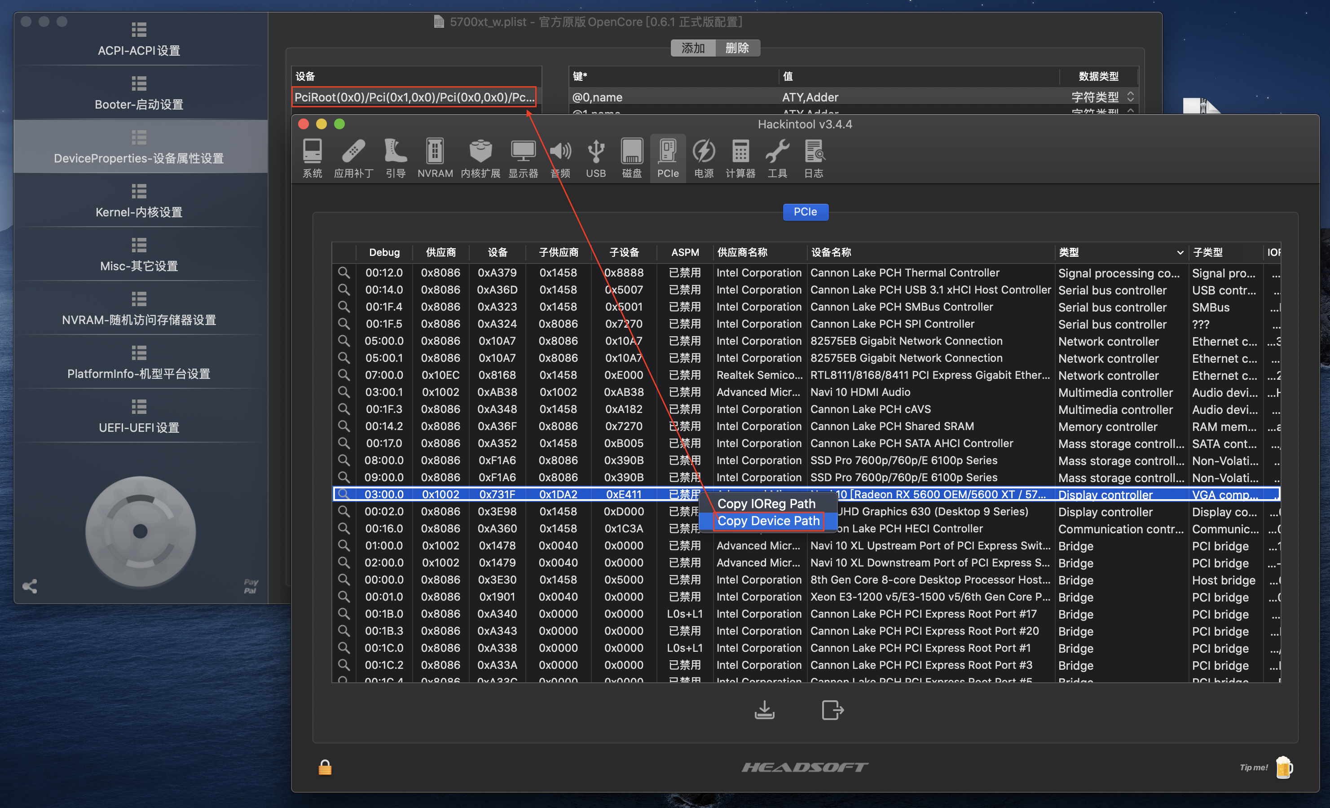Click the export PCIe list icon
The height and width of the screenshot is (808, 1330).
click(832, 710)
